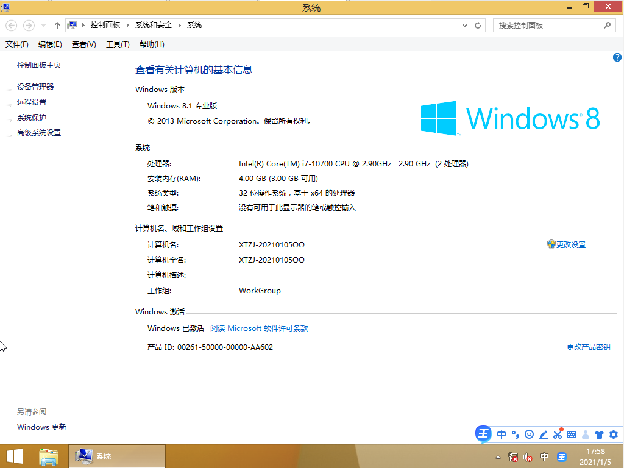This screenshot has width=624, height=468.
Task: Open the 工具(T) menu
Action: pos(118,44)
